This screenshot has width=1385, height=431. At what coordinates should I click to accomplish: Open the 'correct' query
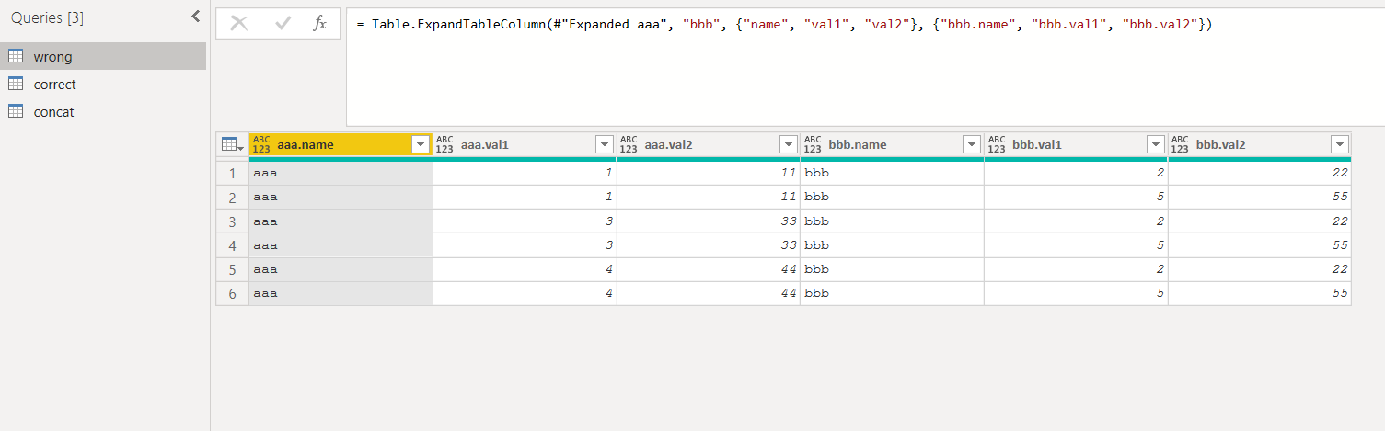103,84
